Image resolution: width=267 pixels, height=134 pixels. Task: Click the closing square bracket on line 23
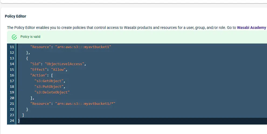click(x=23, y=115)
